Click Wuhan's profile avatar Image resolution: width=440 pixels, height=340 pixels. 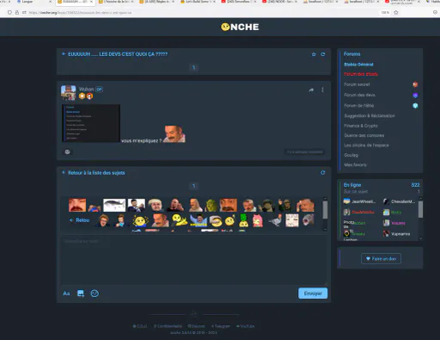[x=68, y=93]
